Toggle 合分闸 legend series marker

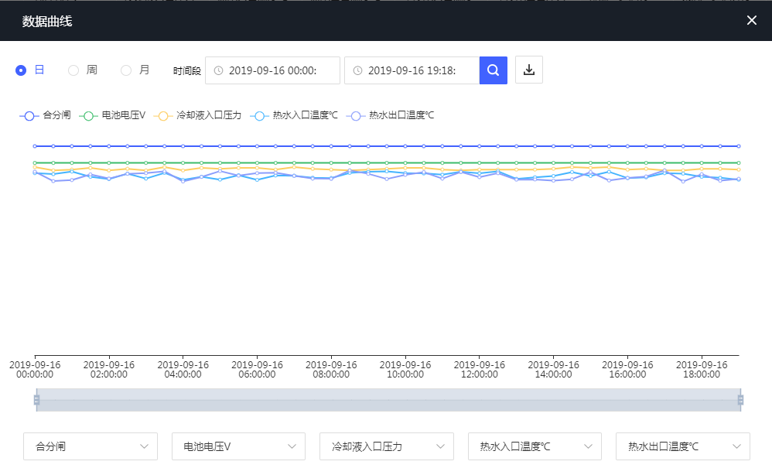pos(29,115)
